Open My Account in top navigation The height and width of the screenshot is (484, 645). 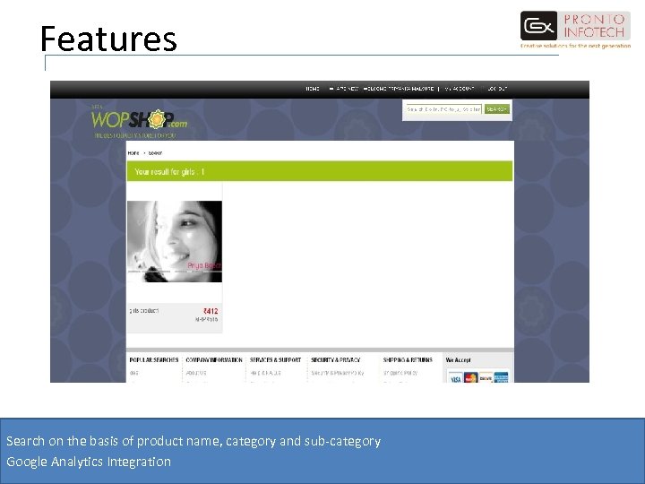coord(460,89)
